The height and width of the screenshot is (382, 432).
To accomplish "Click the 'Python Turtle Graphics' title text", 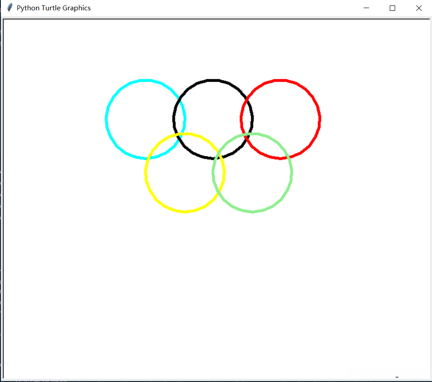I will [54, 8].
